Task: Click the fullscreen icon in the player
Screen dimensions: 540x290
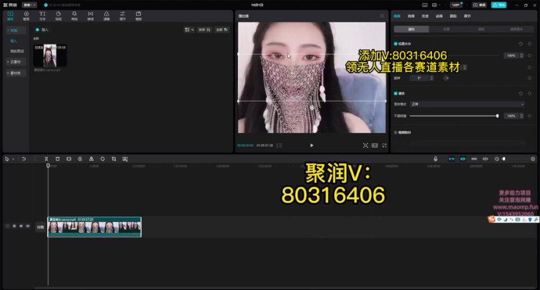Action: tap(384, 146)
